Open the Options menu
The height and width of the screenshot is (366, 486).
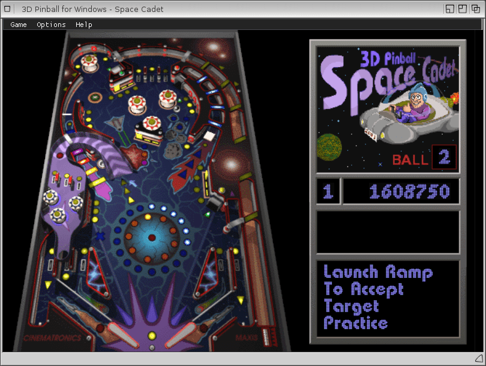click(51, 25)
